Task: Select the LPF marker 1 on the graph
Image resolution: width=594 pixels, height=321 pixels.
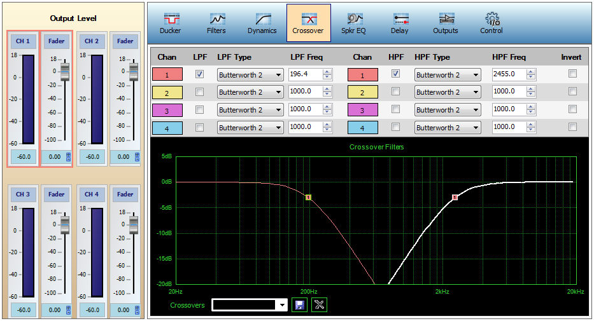Action: click(308, 197)
